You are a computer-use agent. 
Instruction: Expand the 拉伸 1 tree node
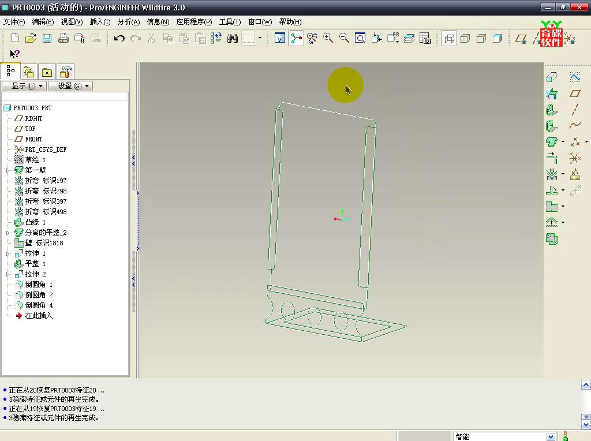tap(8, 253)
